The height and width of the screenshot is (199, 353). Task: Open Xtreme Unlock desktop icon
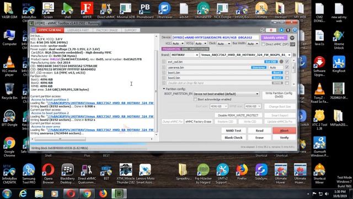(339, 39)
